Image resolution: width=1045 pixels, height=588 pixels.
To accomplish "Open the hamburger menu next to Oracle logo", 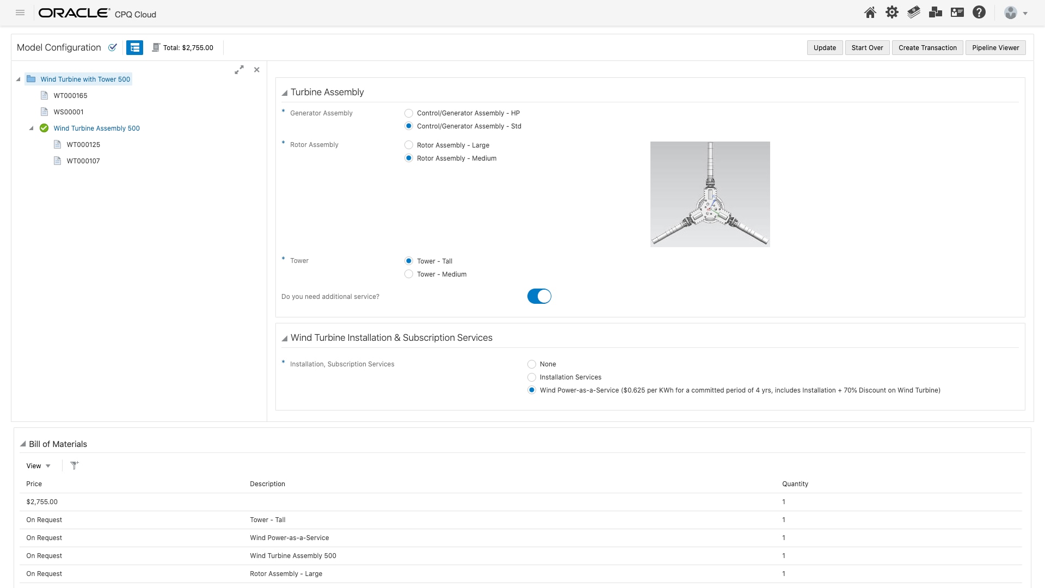I will click(x=20, y=12).
